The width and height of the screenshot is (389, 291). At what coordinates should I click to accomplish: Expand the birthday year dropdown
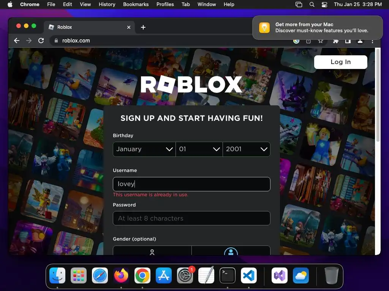click(x=247, y=149)
